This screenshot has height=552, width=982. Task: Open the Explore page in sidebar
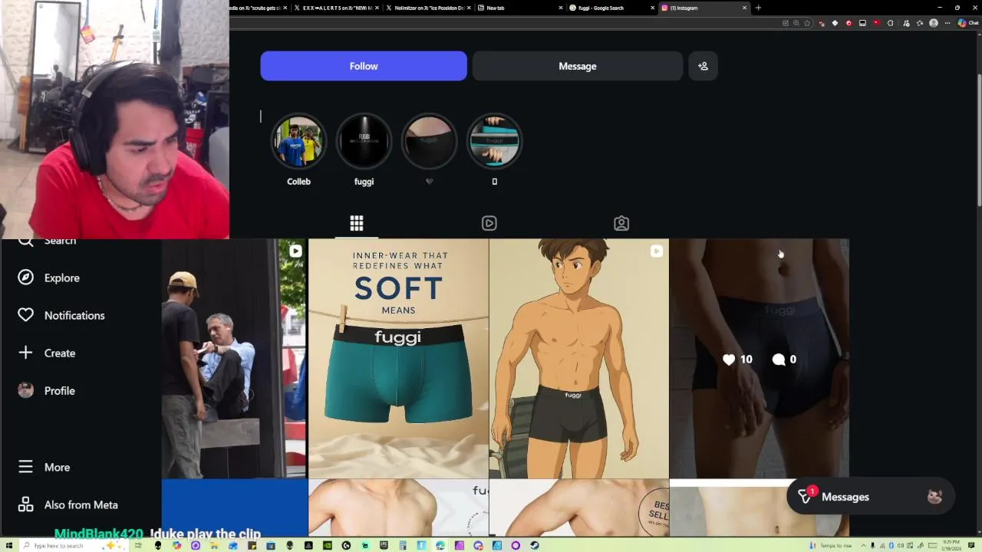pyautogui.click(x=49, y=278)
